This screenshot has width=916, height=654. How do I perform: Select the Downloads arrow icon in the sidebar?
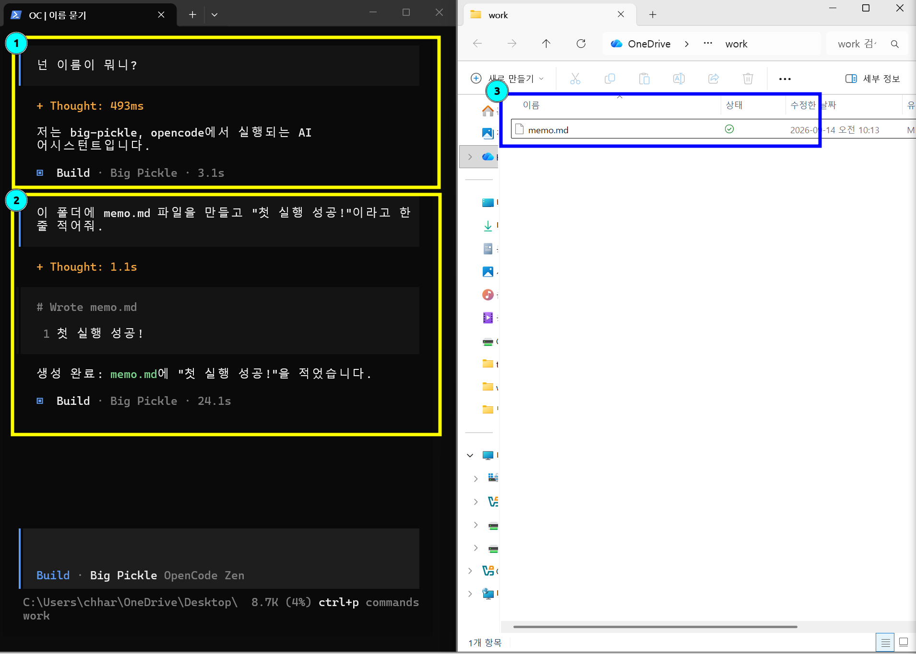[x=488, y=226]
